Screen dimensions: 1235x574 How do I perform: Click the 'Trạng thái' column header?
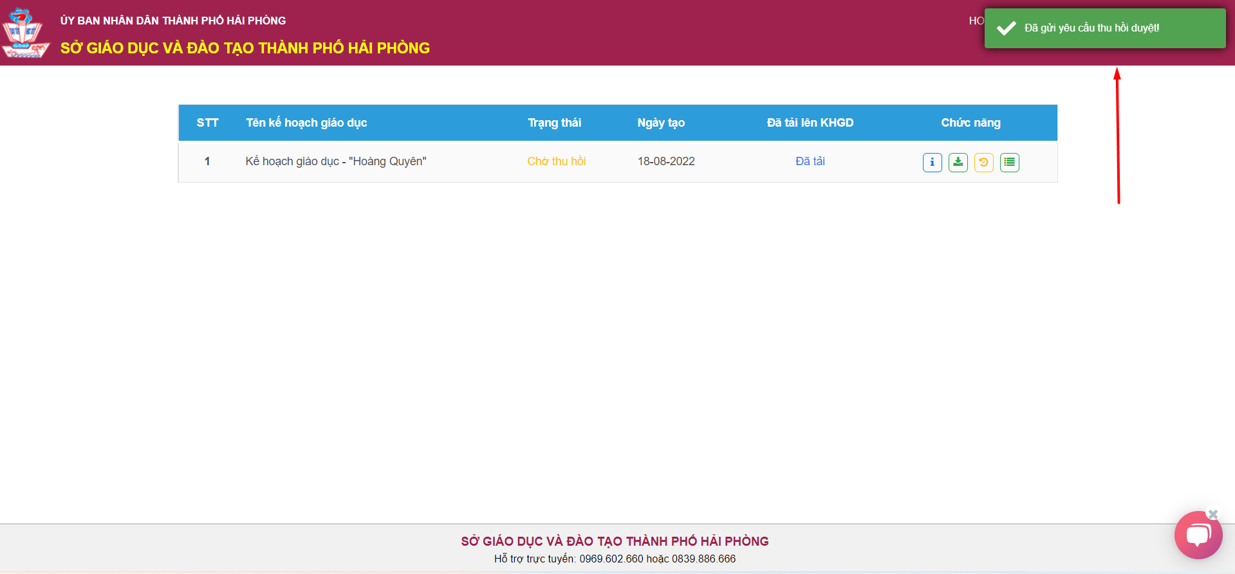pos(554,123)
